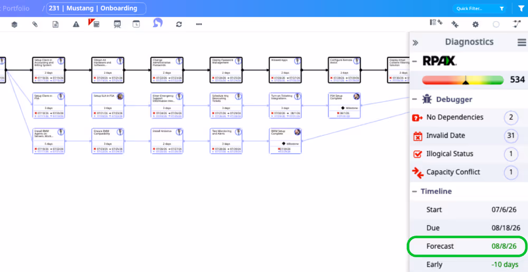Select the Allowed Apps task card
528x272 pixels.
click(x=285, y=70)
